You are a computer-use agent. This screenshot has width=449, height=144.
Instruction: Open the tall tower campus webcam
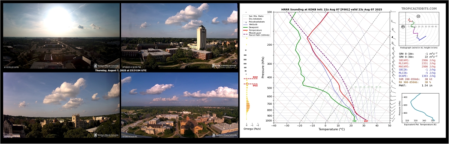[180, 36]
